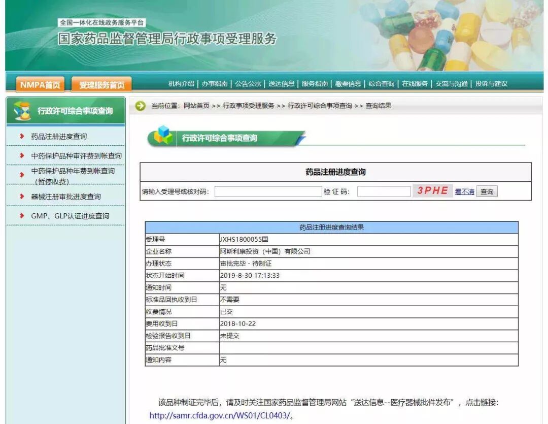Select 药品注册进度查询 in the sidebar
Viewport: 548px width, 424px height.
click(59, 137)
